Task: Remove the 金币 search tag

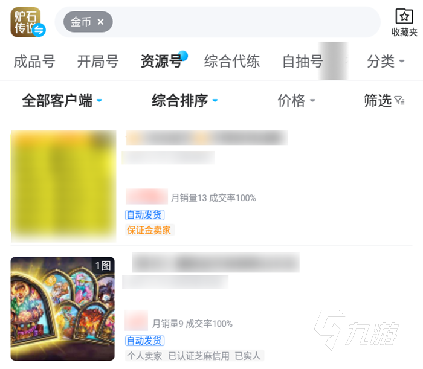Action: tap(101, 22)
